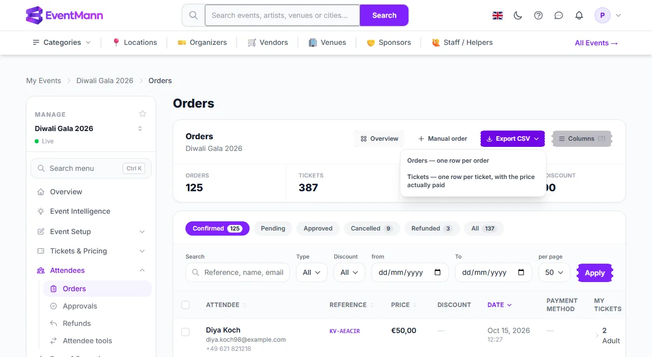Sort by the Price column
The width and height of the screenshot is (652, 357).
coord(404,305)
